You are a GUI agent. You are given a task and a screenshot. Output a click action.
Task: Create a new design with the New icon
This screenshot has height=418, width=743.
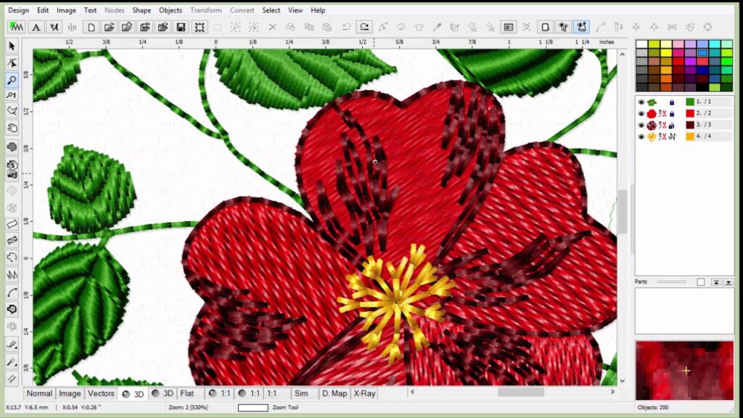tap(91, 27)
